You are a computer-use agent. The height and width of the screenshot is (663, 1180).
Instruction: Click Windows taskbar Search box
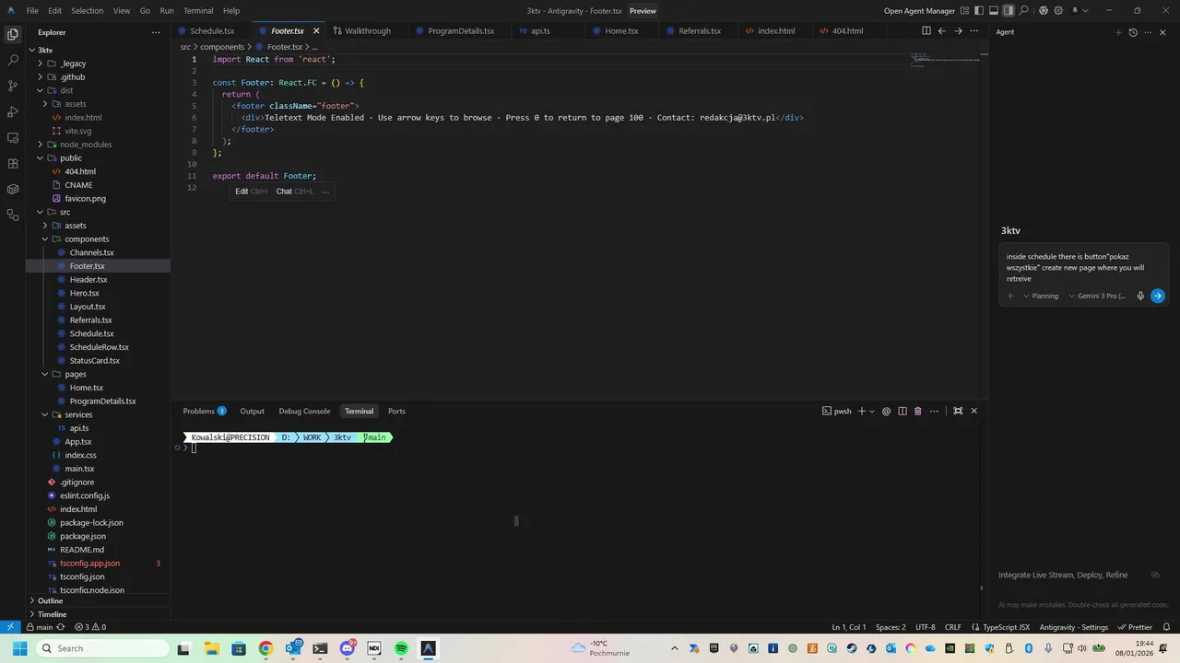(x=103, y=648)
